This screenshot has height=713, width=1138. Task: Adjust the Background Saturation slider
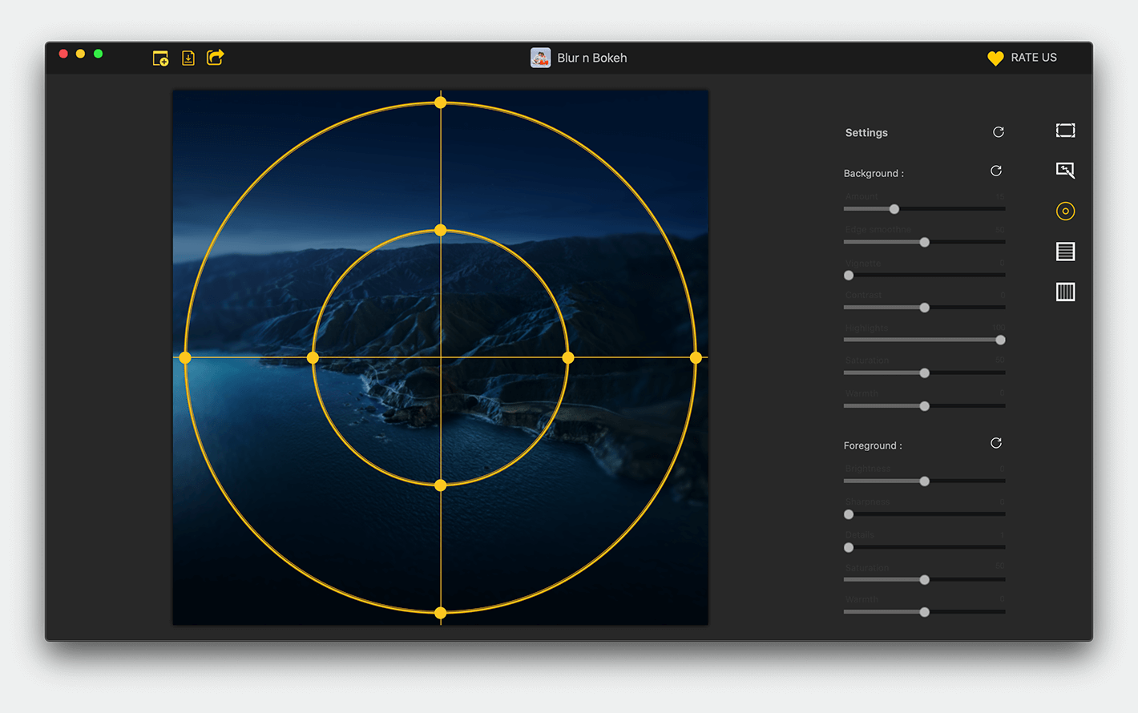click(x=925, y=373)
